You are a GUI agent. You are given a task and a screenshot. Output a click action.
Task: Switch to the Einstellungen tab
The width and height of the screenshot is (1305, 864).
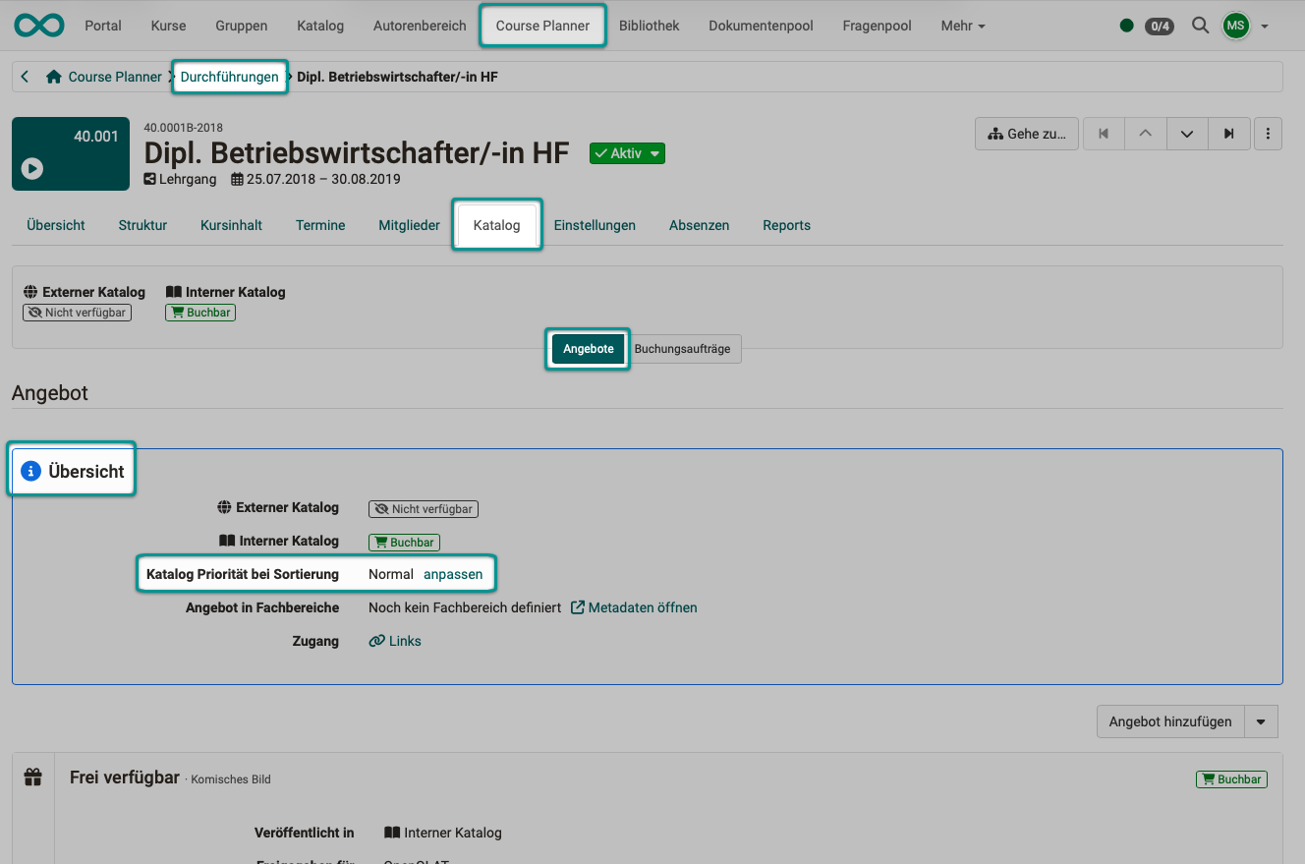tap(595, 224)
